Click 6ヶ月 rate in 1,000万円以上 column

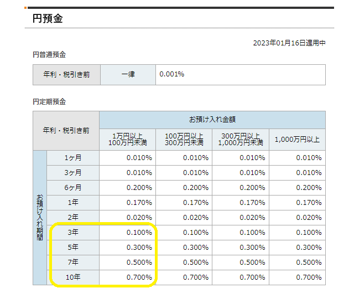coord(309,188)
